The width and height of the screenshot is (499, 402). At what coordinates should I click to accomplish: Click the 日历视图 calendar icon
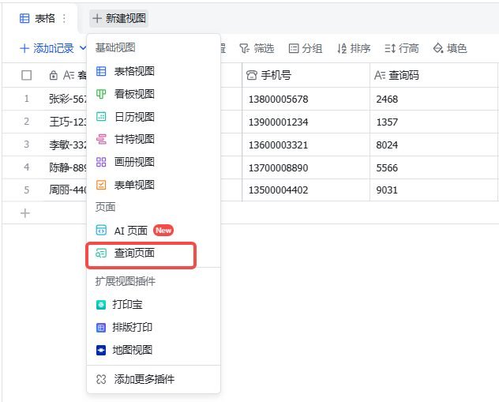click(x=101, y=117)
